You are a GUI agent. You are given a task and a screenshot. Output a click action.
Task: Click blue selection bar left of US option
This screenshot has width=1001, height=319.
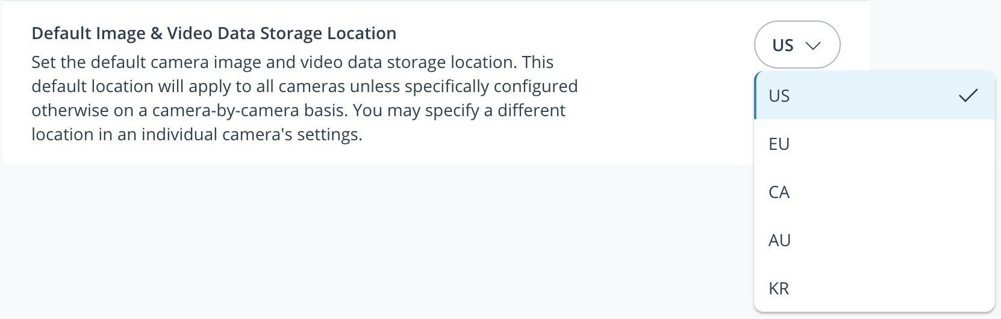click(x=755, y=95)
